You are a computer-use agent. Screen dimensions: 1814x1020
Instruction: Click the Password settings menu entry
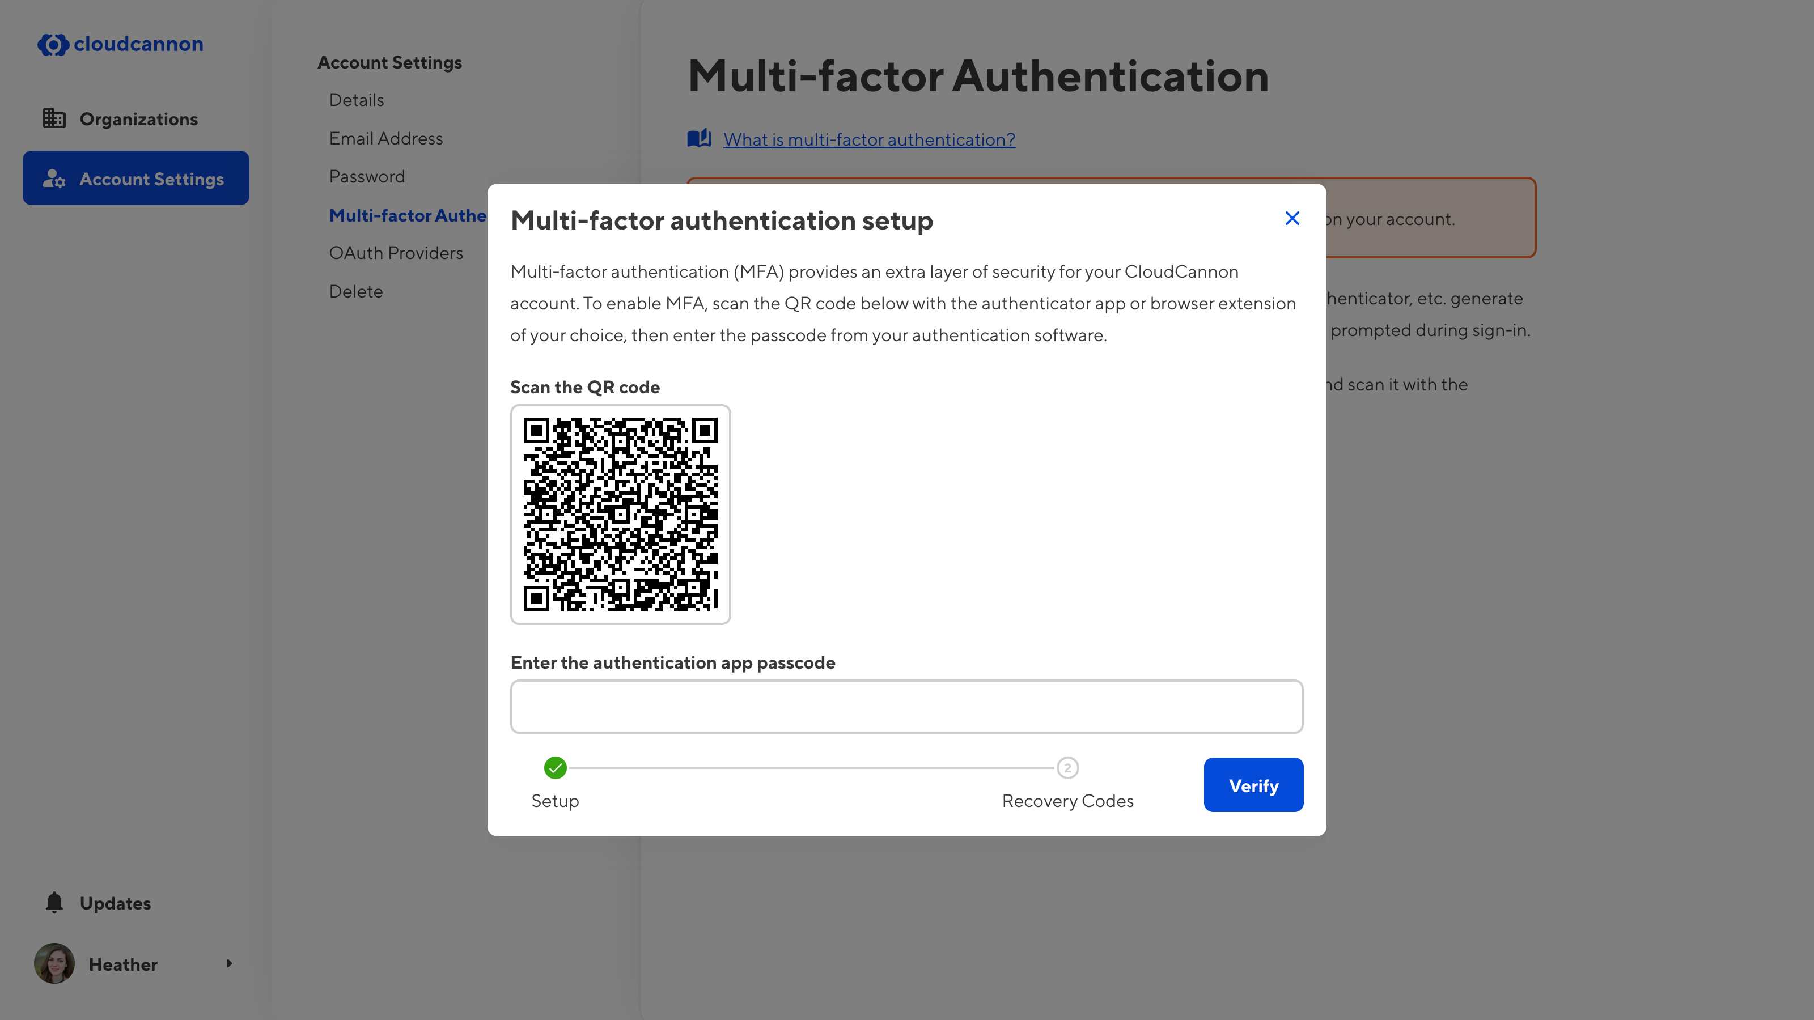click(366, 176)
